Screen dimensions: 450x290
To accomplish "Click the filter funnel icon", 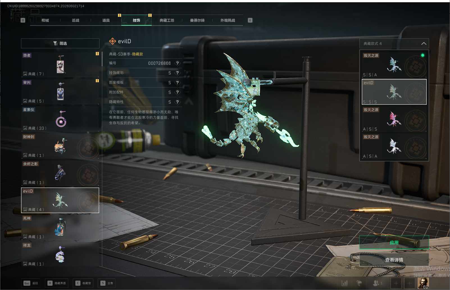I will coord(55,43).
